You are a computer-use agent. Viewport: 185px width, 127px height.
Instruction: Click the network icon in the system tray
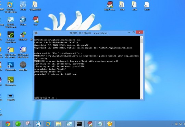(180, 124)
